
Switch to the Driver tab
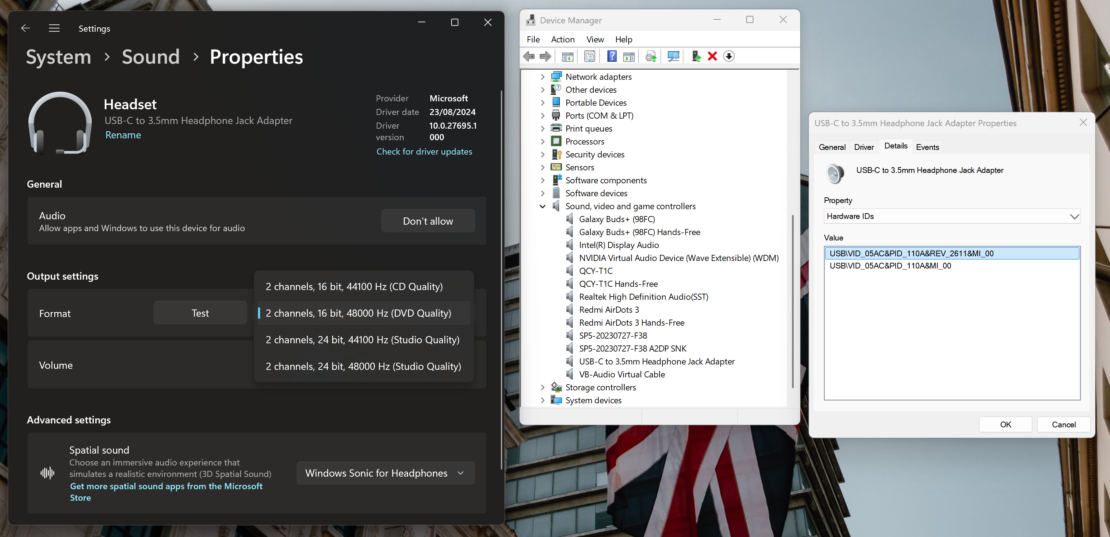[x=864, y=147]
